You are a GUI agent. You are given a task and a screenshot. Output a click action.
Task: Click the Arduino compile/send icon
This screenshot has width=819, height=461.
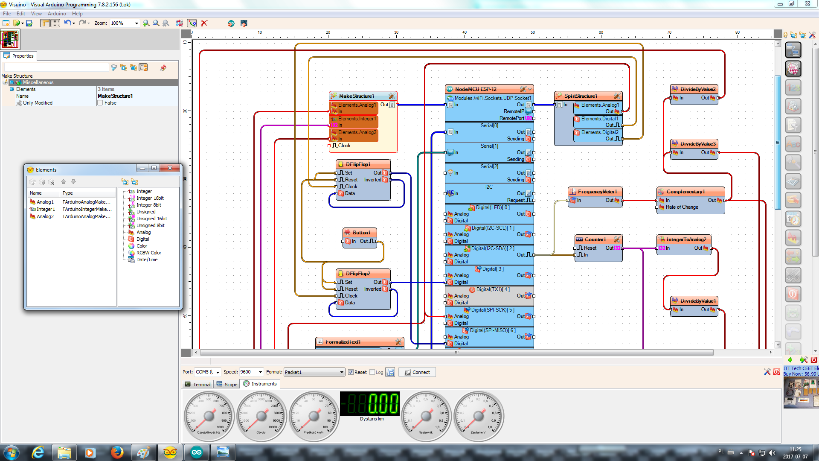point(231,23)
